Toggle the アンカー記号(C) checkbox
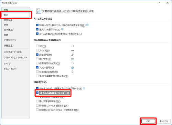This screenshot has width=172, height=125. click(x=37, y=67)
